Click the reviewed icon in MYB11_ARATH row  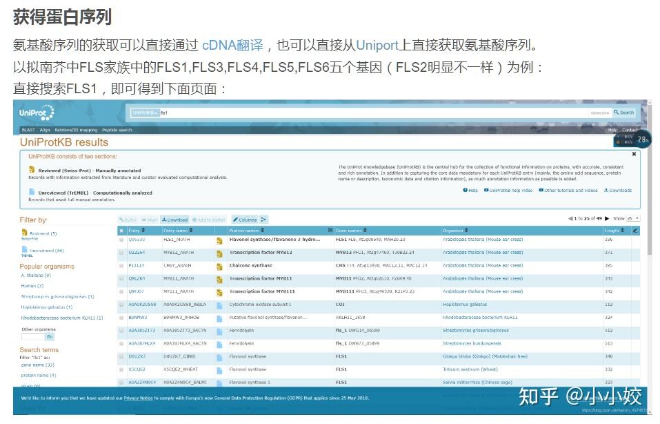(219, 280)
